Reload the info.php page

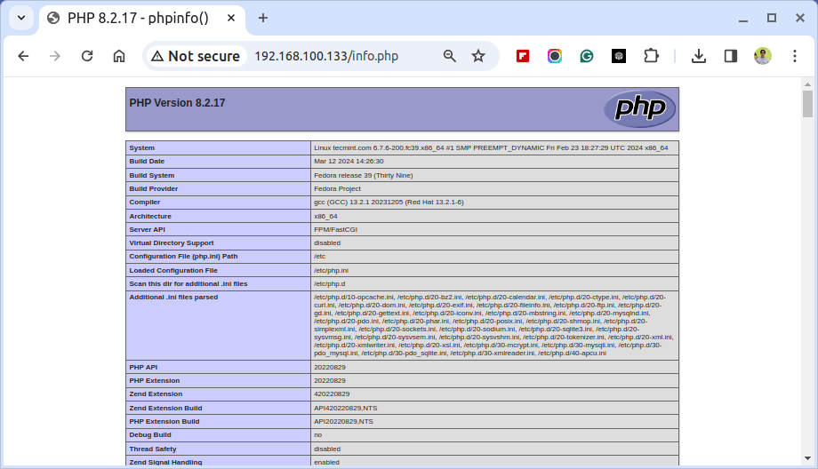87,56
